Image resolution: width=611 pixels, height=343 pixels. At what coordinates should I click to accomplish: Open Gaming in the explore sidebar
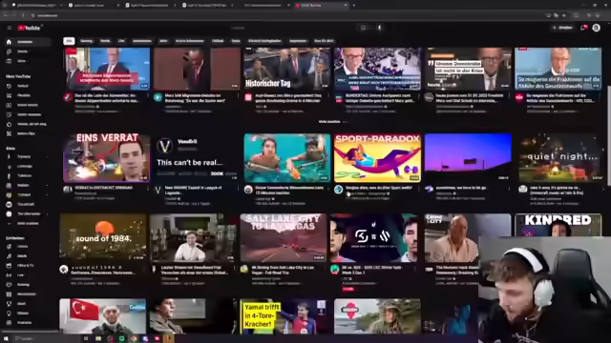click(23, 285)
